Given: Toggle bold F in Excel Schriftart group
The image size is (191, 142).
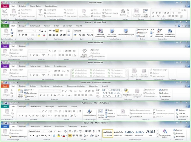Looking at the screenshot, I should [x=19, y=35].
